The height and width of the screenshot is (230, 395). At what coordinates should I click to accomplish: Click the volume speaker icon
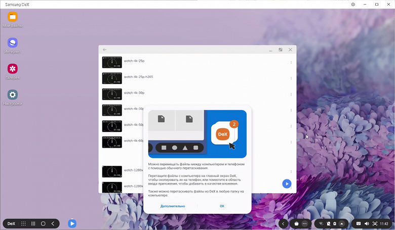[367, 223]
